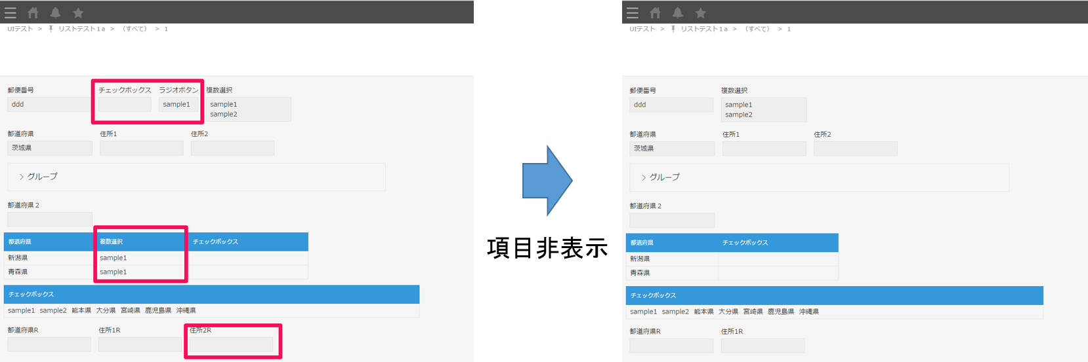
Task: Click 都道府県 2 field in left screenshot
Action: (50, 219)
